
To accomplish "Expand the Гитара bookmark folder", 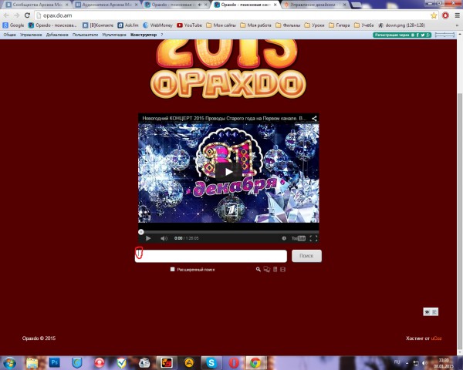I will tap(340, 25).
